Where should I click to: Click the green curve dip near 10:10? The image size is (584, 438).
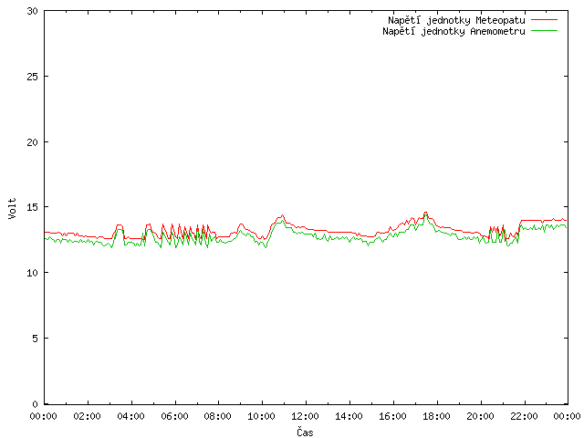tap(266, 247)
